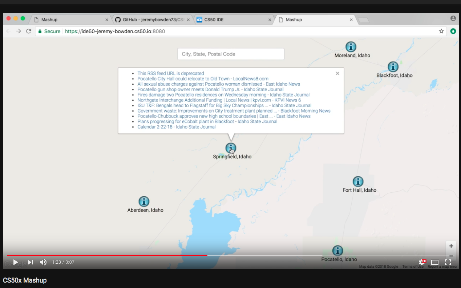Image resolution: width=461 pixels, height=288 pixels.
Task: Open Pocatello City Hall relocation article
Action: point(203,79)
